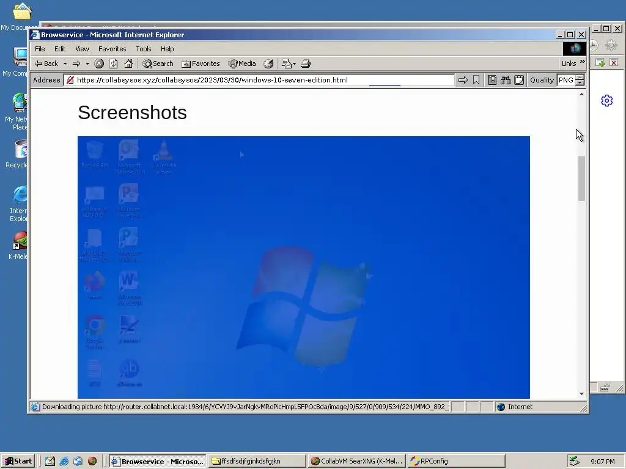The width and height of the screenshot is (626, 469).
Task: Switch to the CollabVM SearXNG taskbar button
Action: (x=357, y=462)
